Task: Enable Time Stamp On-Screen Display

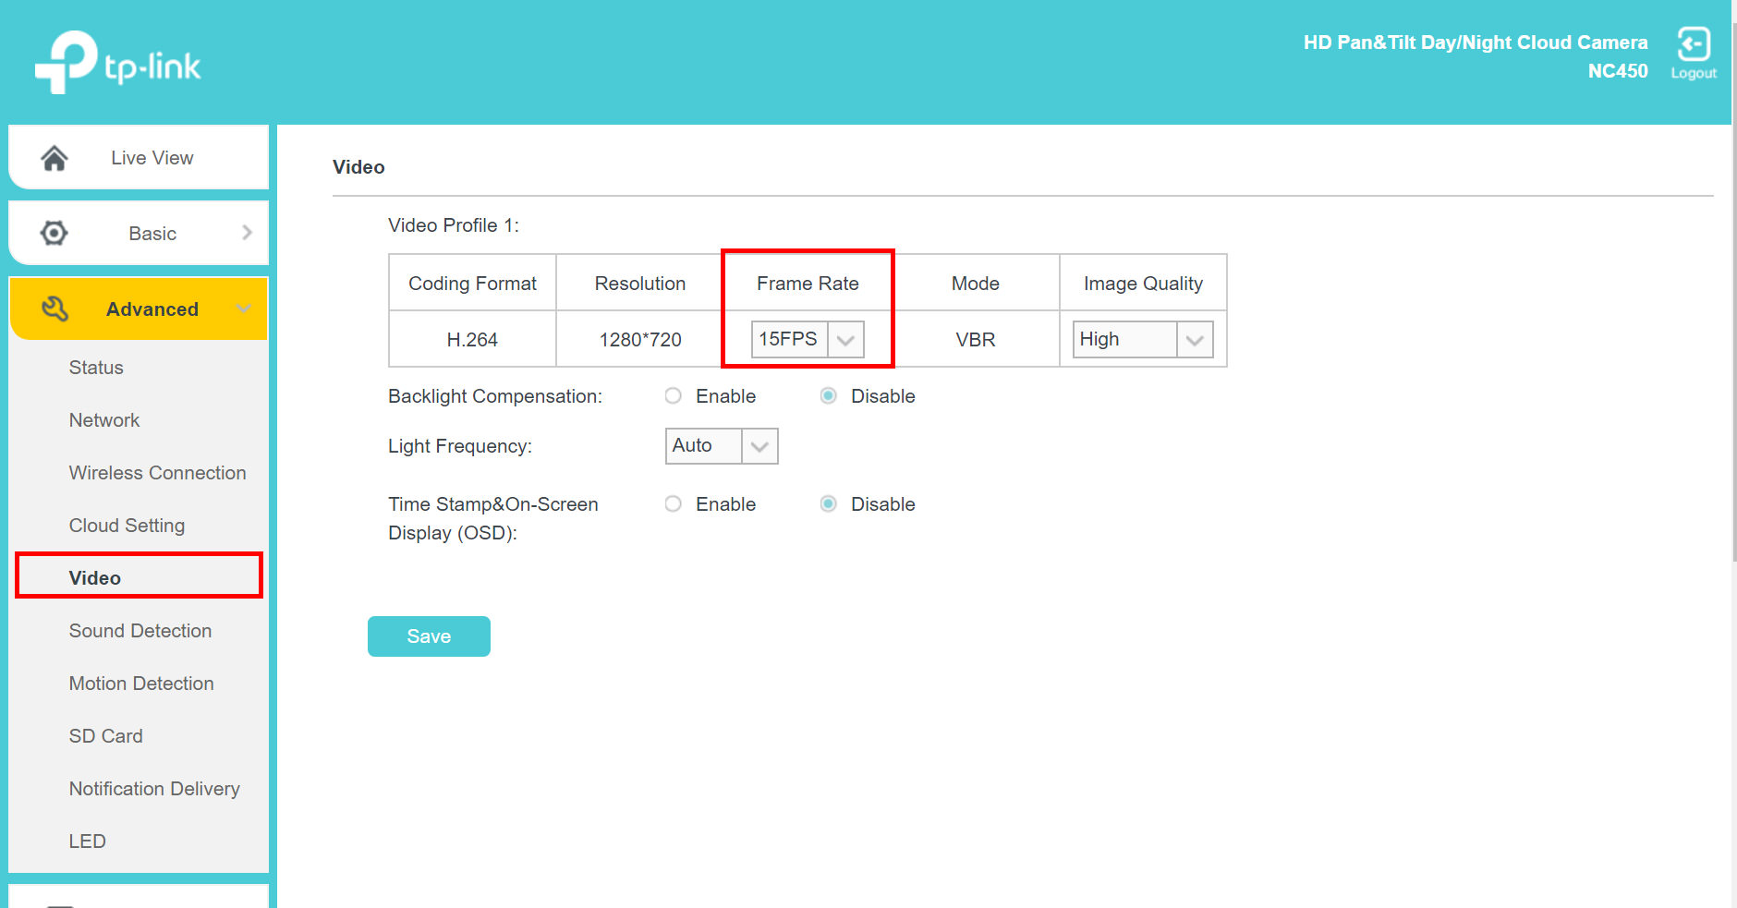Action: 674,504
